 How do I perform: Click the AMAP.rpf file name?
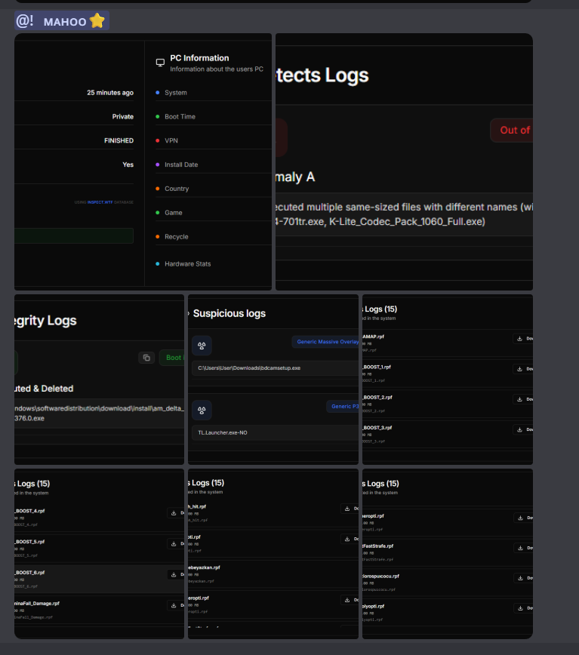click(373, 337)
